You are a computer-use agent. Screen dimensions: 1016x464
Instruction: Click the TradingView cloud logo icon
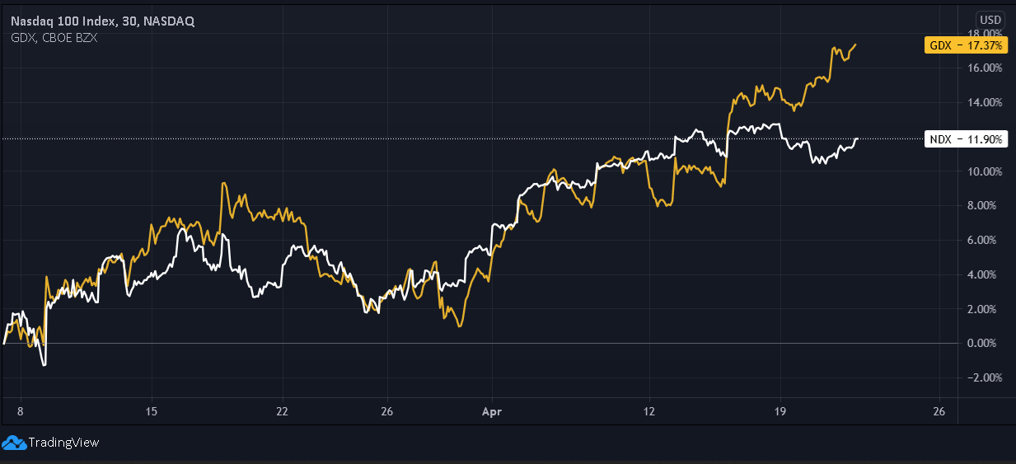point(13,443)
